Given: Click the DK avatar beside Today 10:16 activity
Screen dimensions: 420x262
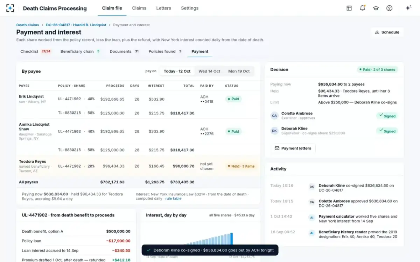Looking at the screenshot, I should 311,187.
